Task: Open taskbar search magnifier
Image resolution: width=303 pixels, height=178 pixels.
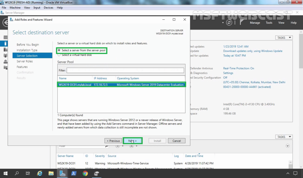Action: coord(17,173)
